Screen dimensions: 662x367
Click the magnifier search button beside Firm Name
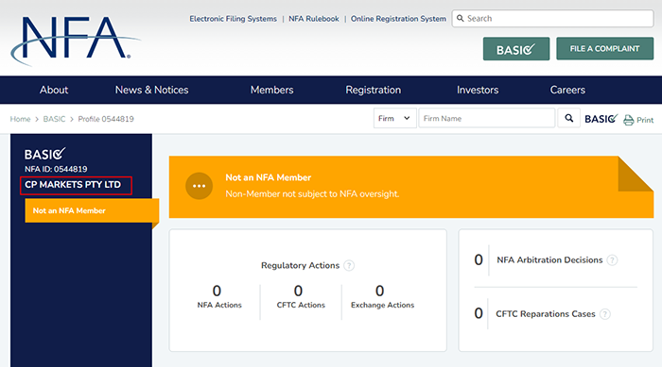568,118
